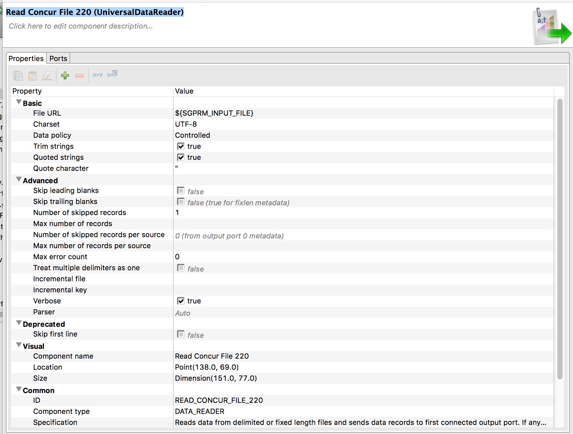Select the eraser icon to clear a property

click(x=47, y=75)
